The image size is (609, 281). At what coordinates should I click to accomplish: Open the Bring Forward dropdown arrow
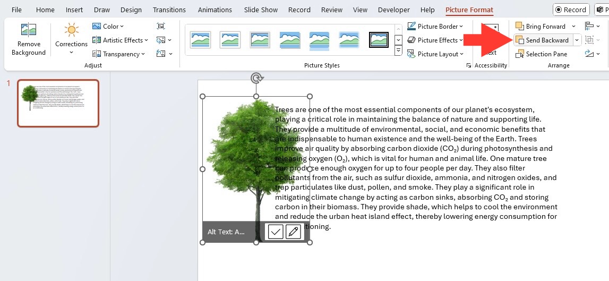point(573,27)
